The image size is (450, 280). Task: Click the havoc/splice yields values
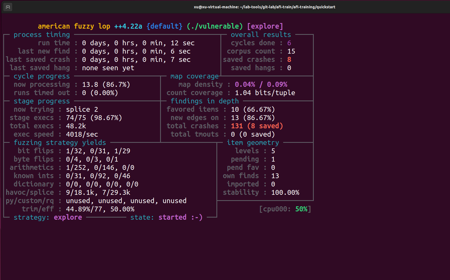coord(98,192)
